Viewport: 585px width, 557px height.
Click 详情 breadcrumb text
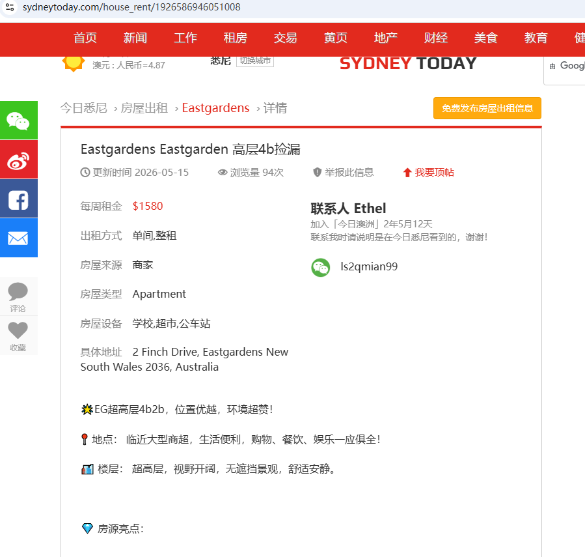(275, 108)
